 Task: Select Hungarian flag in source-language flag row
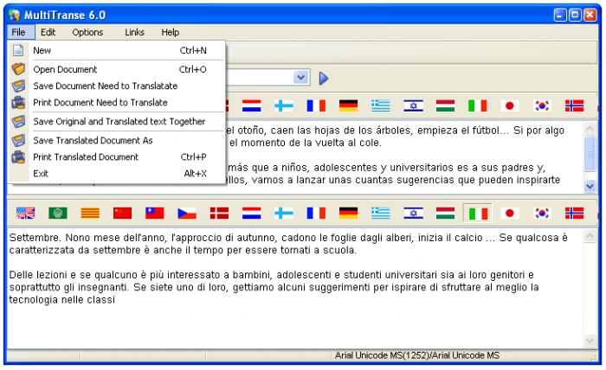[x=445, y=105]
